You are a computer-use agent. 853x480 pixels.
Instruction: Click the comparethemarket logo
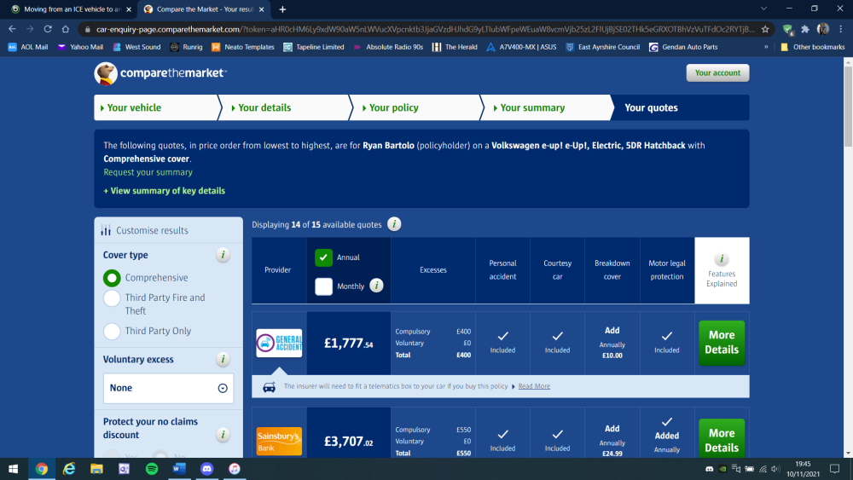pyautogui.click(x=160, y=73)
